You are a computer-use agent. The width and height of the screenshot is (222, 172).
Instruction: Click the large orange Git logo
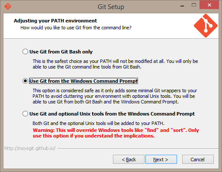pos(206,26)
